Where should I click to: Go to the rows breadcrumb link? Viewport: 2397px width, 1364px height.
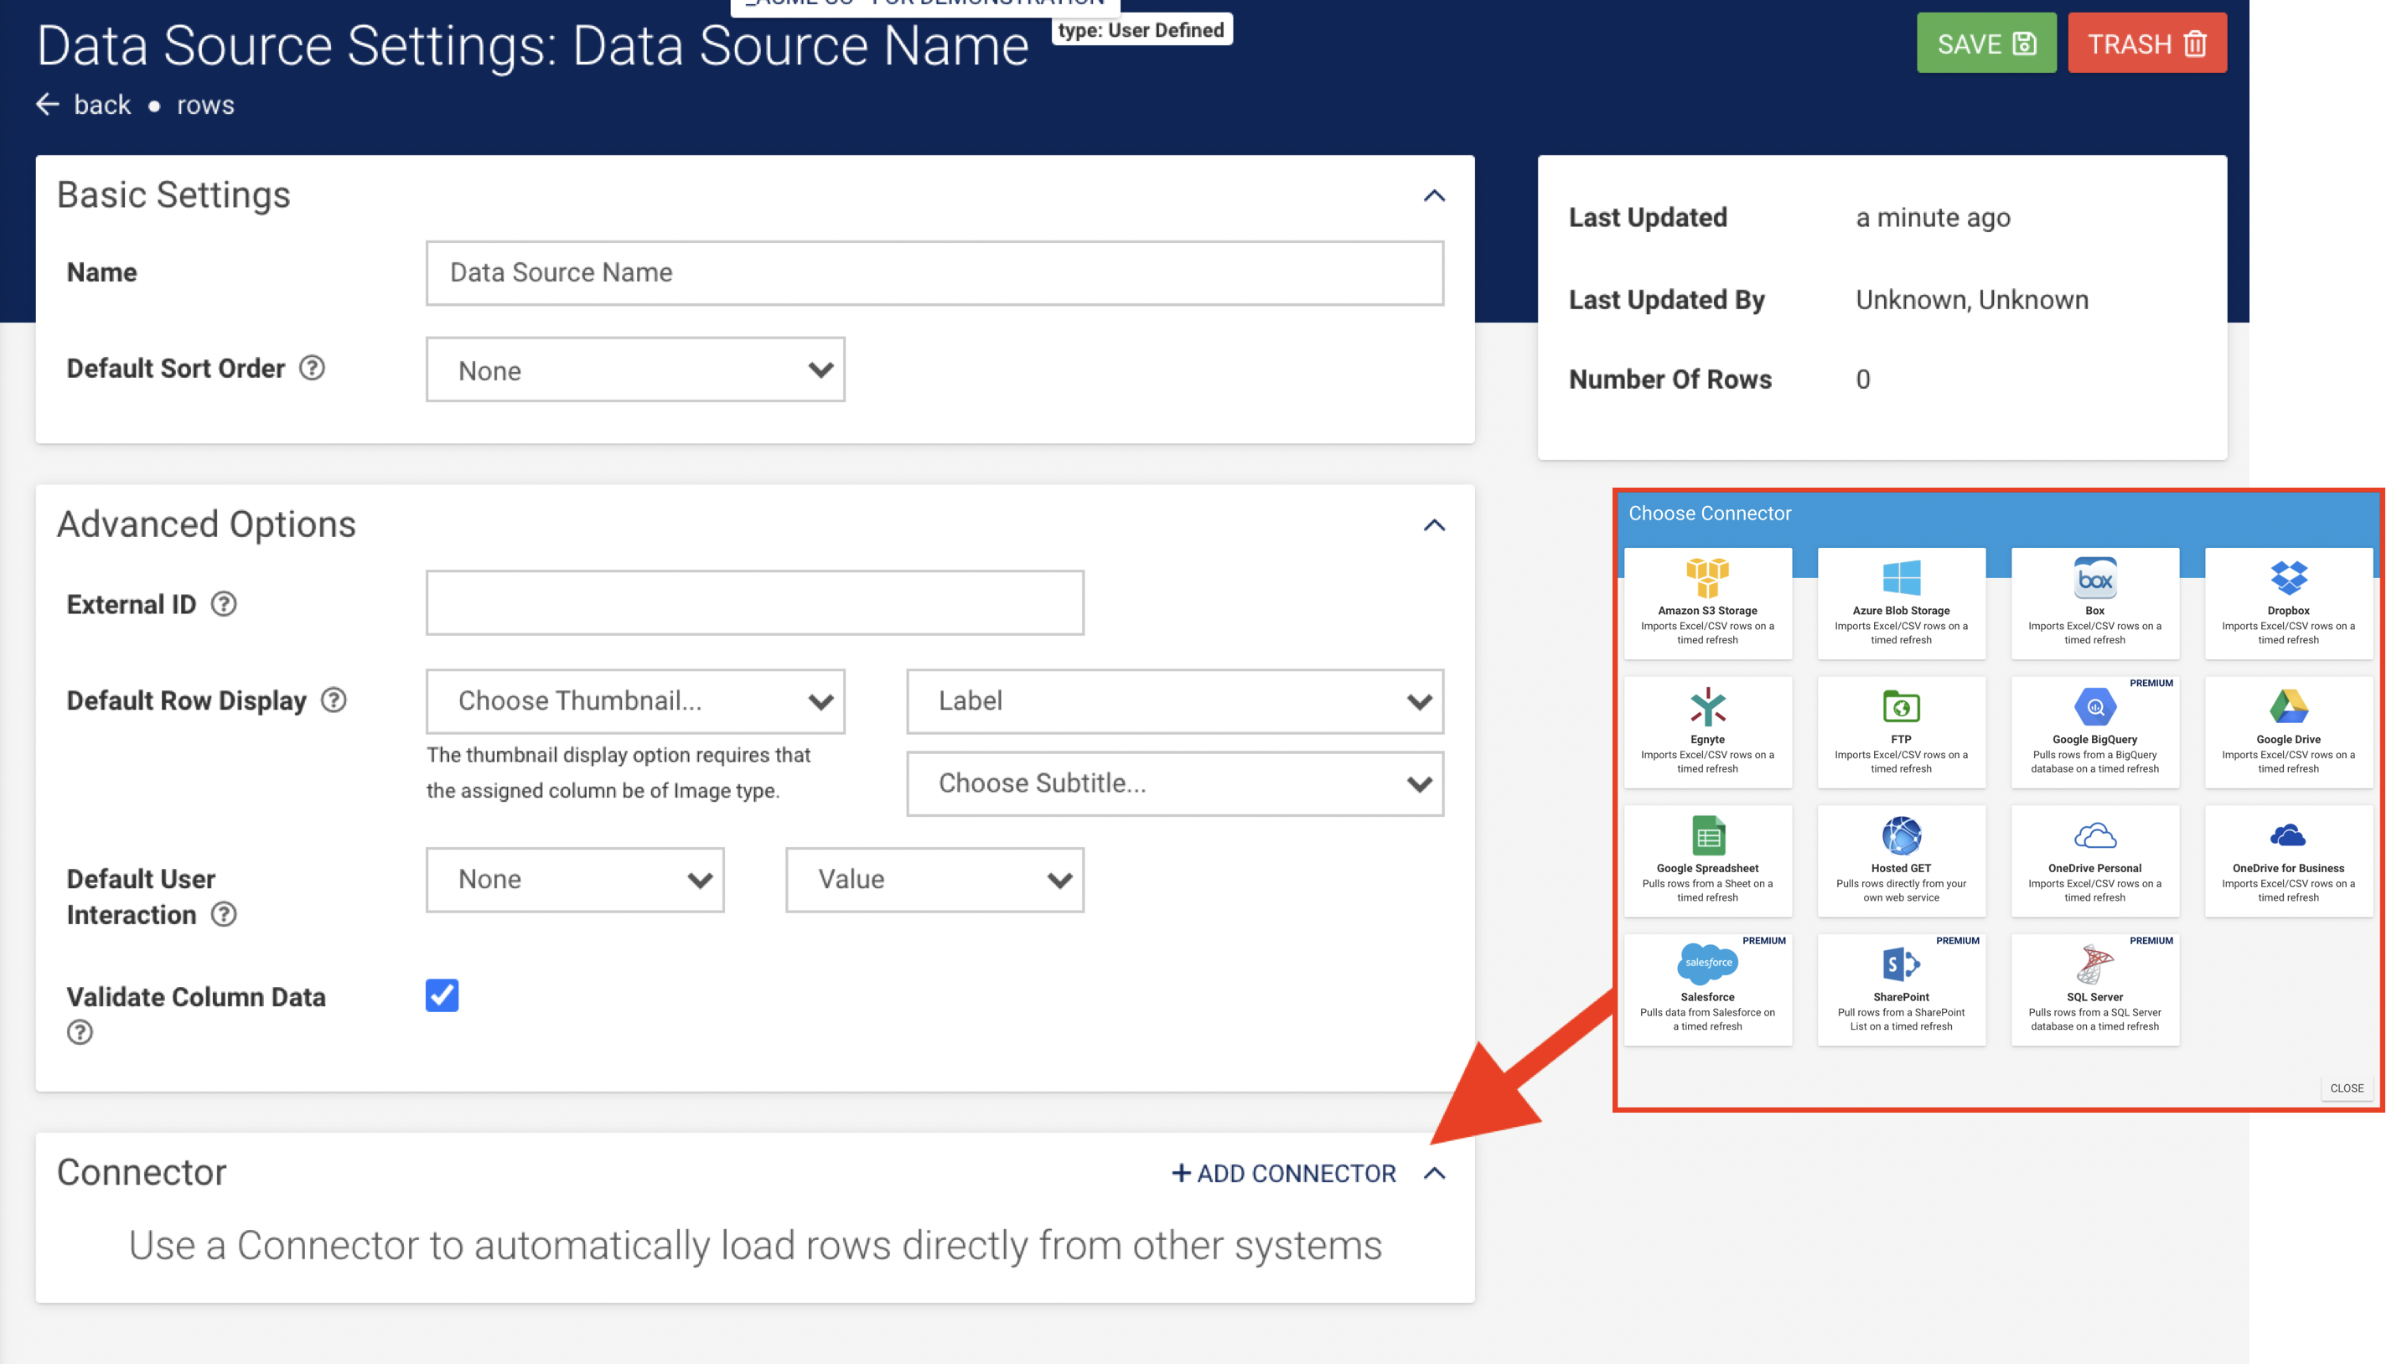[205, 105]
